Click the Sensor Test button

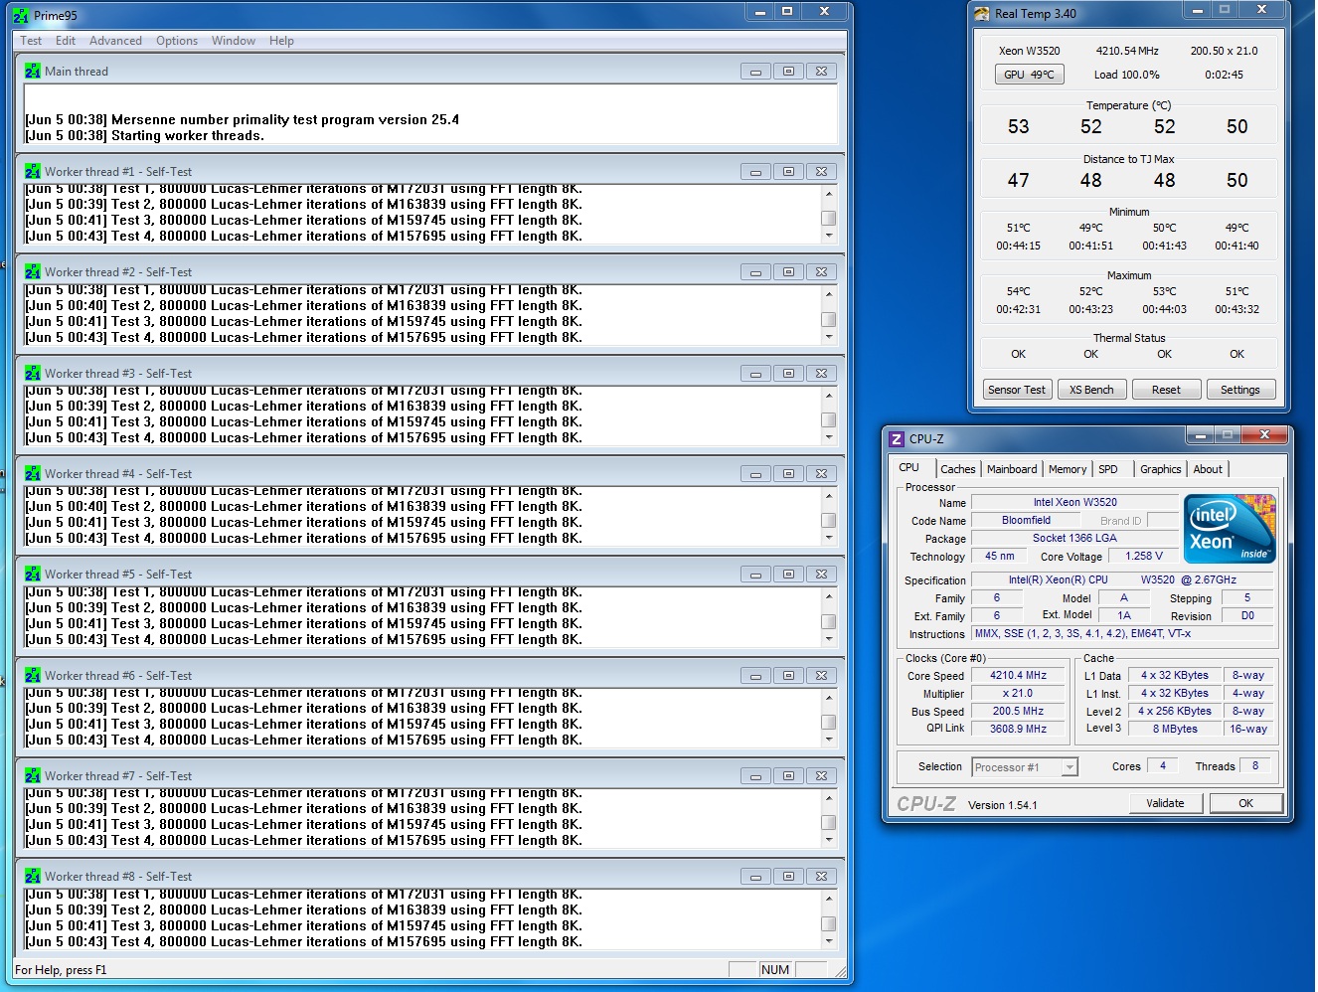tap(1016, 390)
